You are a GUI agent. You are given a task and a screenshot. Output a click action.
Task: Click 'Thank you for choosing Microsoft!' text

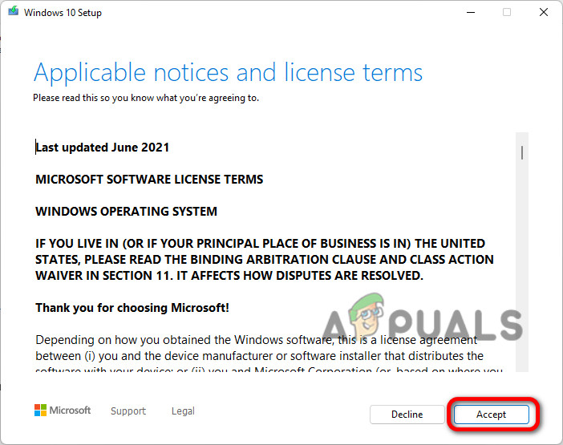pos(132,308)
